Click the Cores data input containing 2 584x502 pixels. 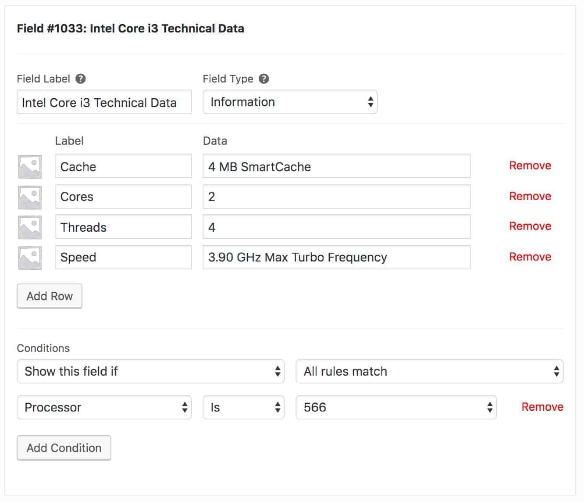point(336,197)
